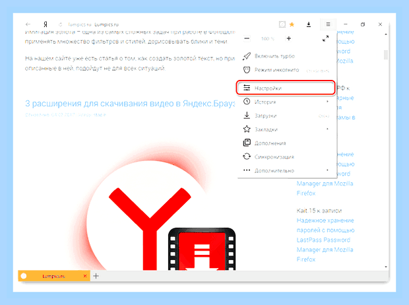Click the history clock icon

pos(247,101)
